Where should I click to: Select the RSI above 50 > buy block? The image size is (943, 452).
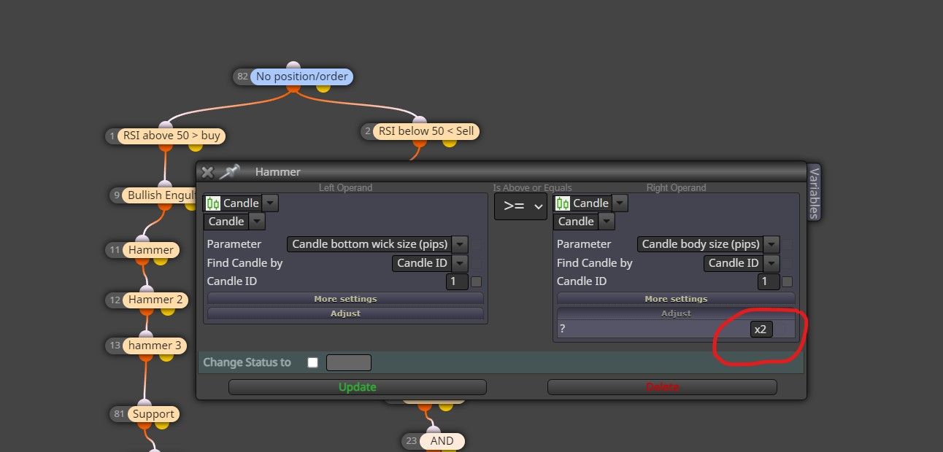pyautogui.click(x=172, y=136)
